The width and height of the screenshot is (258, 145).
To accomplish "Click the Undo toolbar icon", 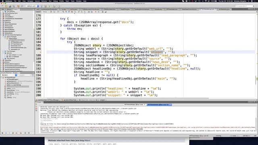I will [x=18, y=6].
